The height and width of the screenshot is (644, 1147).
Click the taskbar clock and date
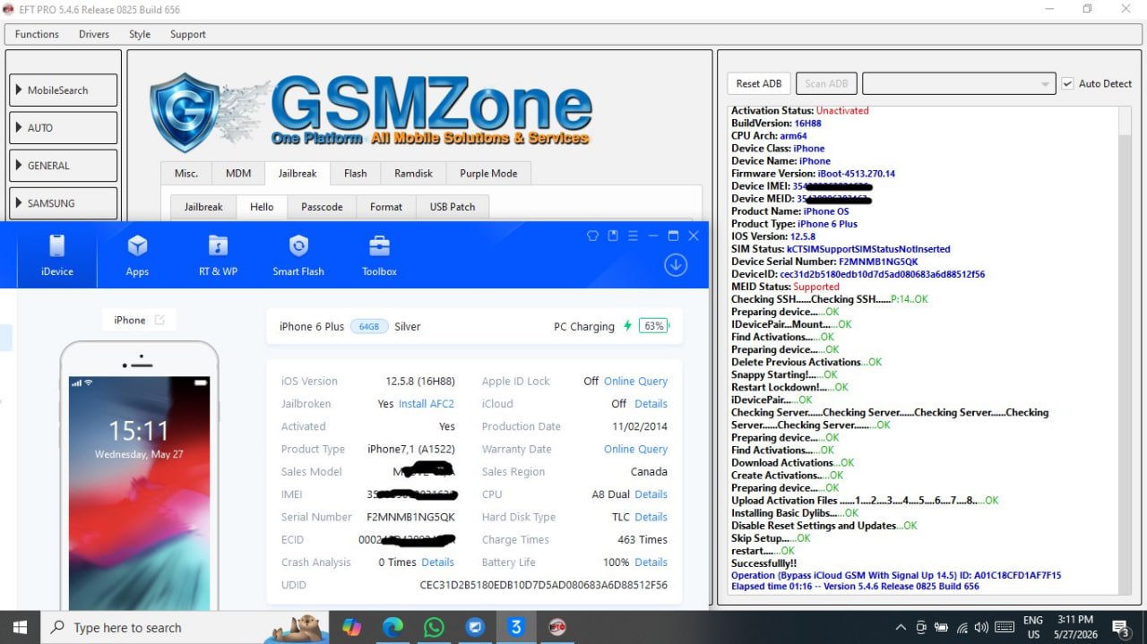point(1074,627)
